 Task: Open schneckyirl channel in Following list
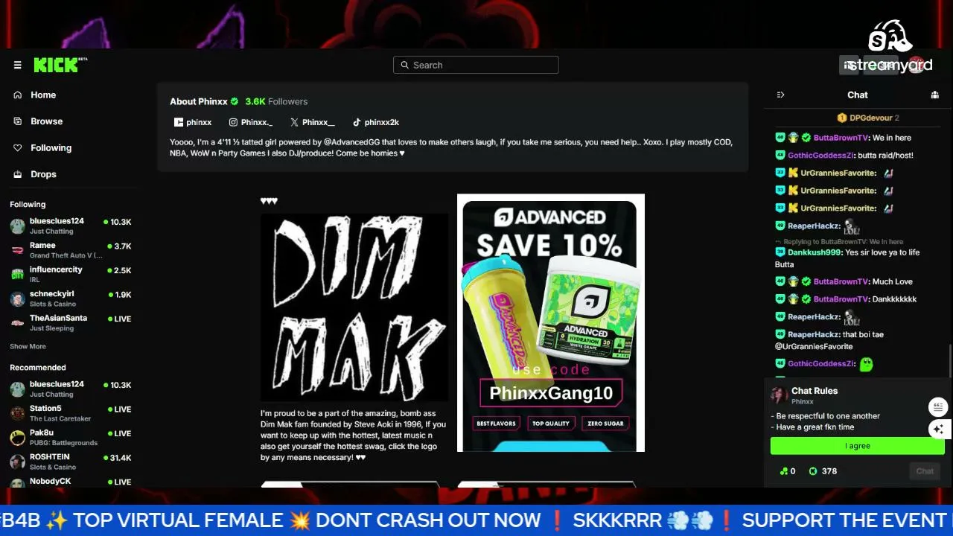pyautogui.click(x=71, y=299)
